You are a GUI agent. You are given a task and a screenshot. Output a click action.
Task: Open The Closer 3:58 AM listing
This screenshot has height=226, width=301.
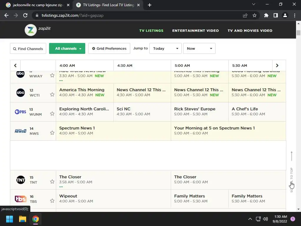coord(113,180)
